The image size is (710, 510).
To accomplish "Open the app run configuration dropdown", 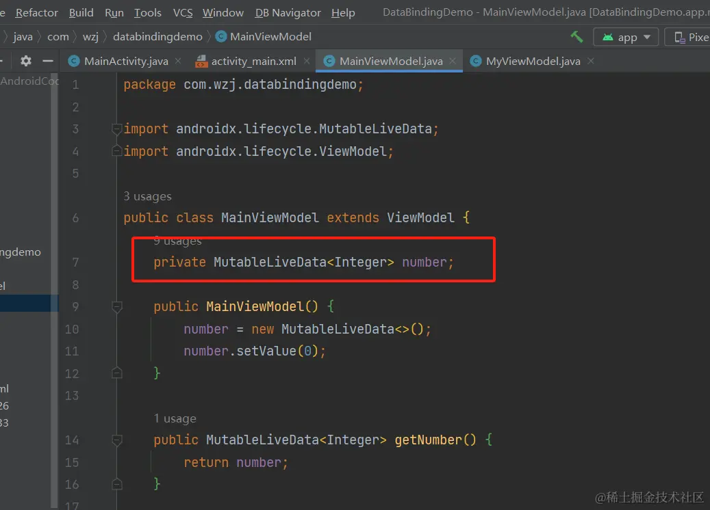I will [x=626, y=37].
